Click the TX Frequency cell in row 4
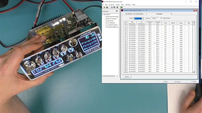The width and height of the screenshot is (202, 113). click(x=141, y=32)
